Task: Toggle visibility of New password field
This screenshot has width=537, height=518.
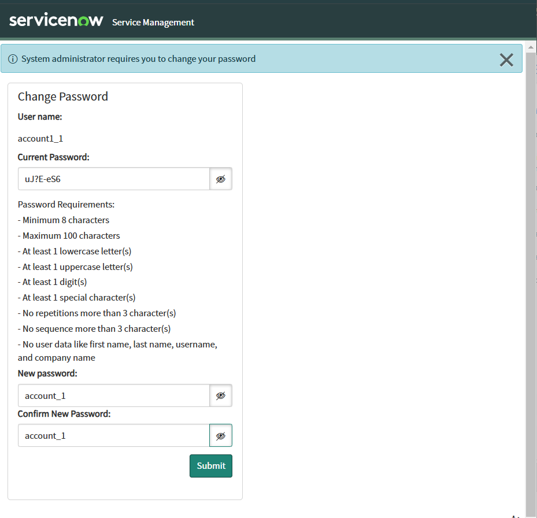Action: [221, 395]
